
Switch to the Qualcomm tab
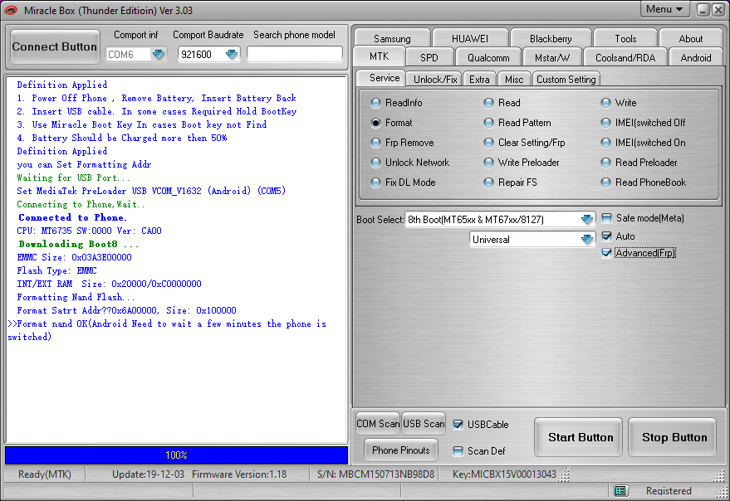pyautogui.click(x=487, y=58)
